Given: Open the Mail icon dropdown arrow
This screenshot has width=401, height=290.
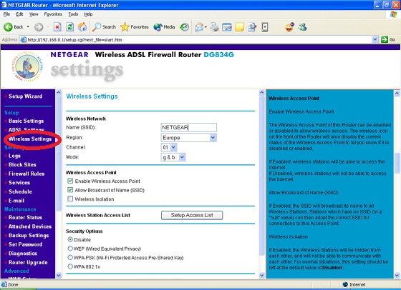Looking at the screenshot, I should (206, 26).
